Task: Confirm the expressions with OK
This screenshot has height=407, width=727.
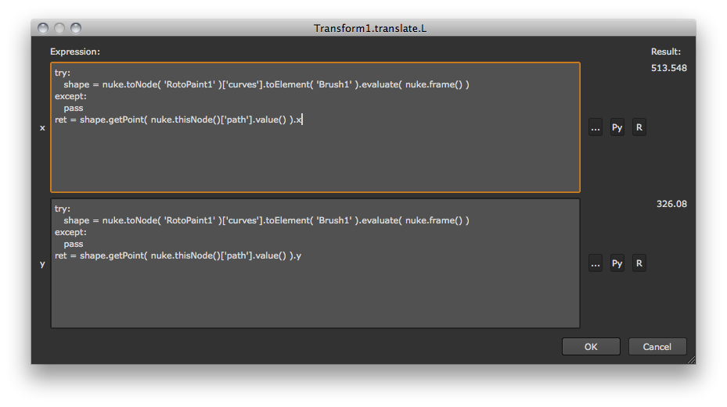Action: coord(591,347)
